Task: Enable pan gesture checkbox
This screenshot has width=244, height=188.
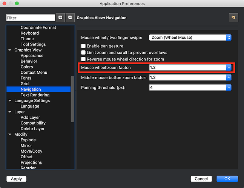Action: 83,46
